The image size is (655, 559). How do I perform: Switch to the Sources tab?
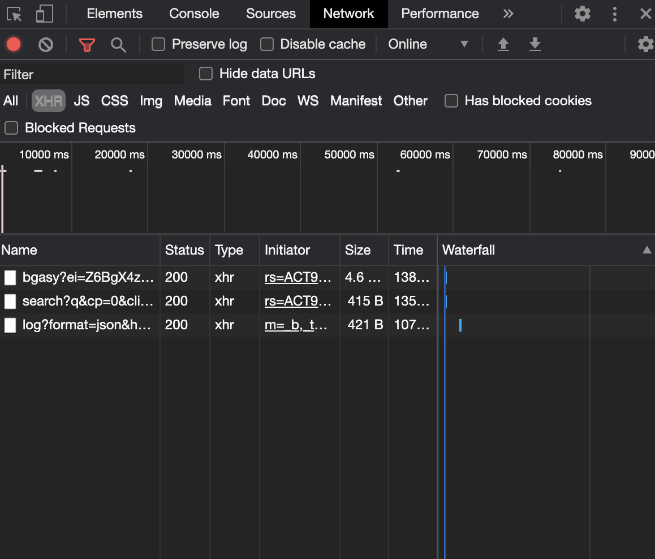(271, 14)
